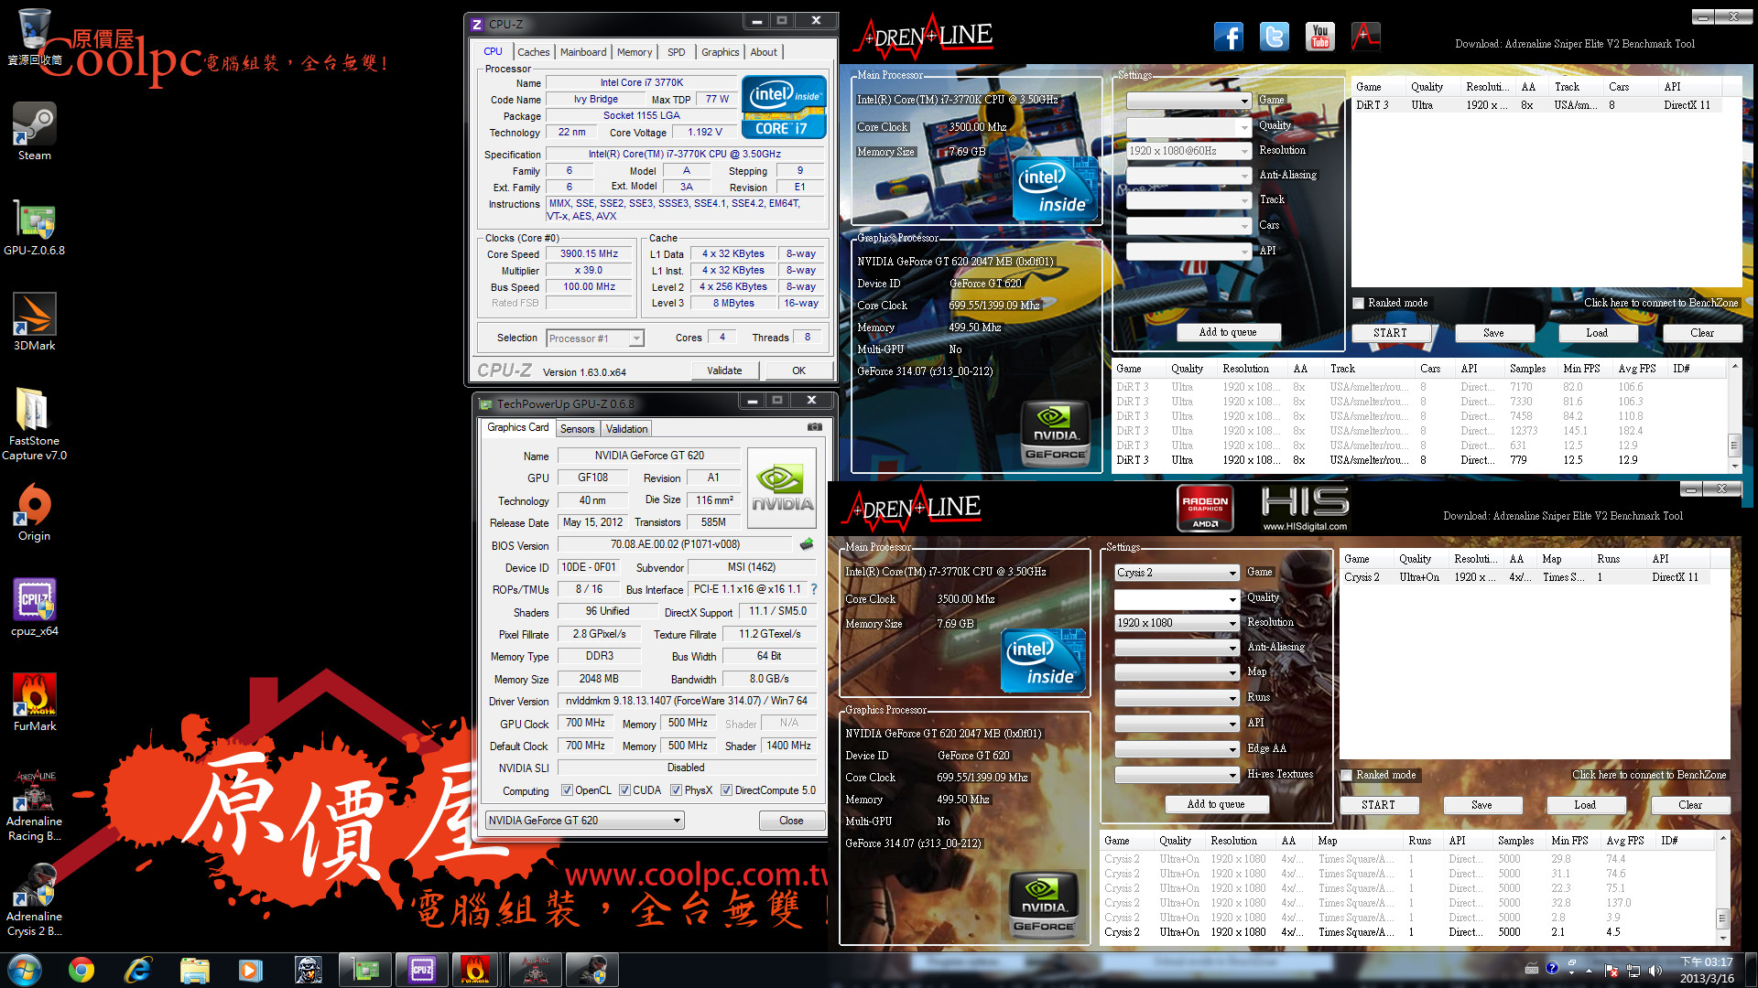Viewport: 1758px width, 988px height.
Task: Click the taskbar clock showing 03:17
Action: coord(1706,970)
